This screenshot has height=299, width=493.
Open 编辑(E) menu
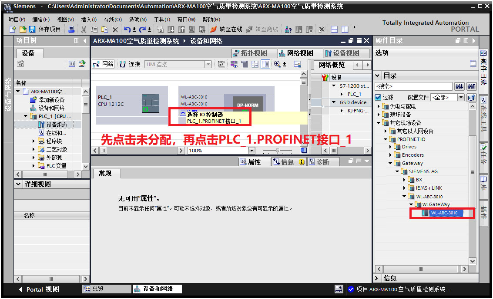[41, 20]
